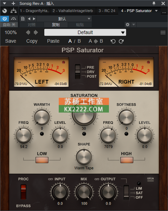Open the routing icon in the header
Viewport: 168px width, 211px height.
pyautogui.click(x=13, y=11)
